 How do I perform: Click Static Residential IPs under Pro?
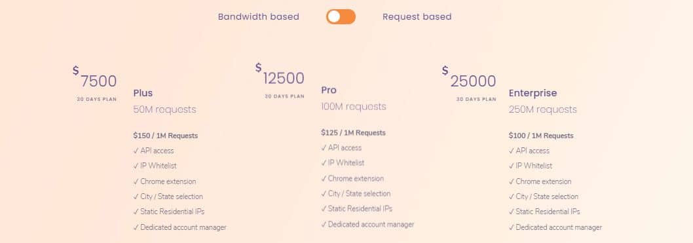(357, 208)
